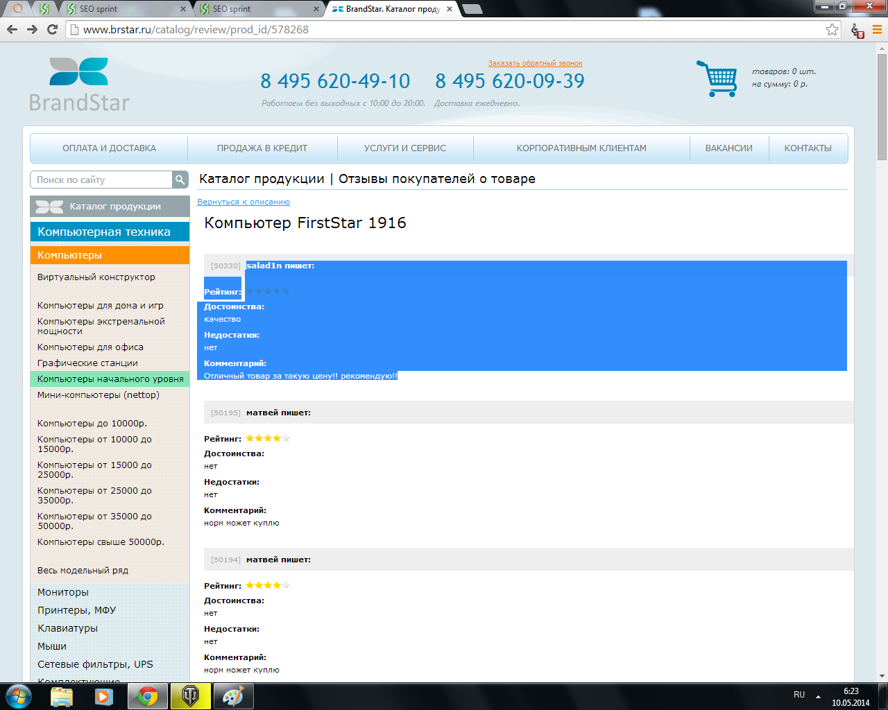
Task: Select the orange Компьютеры category
Action: [x=110, y=255]
